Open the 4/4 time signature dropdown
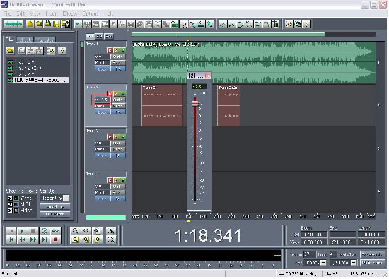The width and height of the screenshot is (389, 279). (x=354, y=262)
